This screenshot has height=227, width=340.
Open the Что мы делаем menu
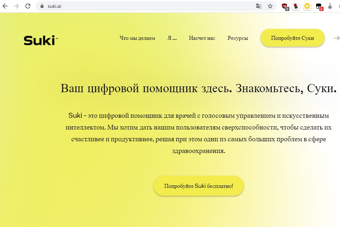(137, 38)
